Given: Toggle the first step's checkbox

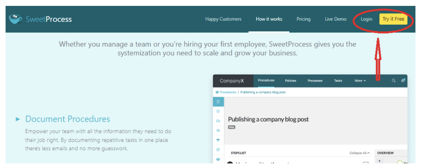Looking at the screenshot, I should tap(366, 163).
